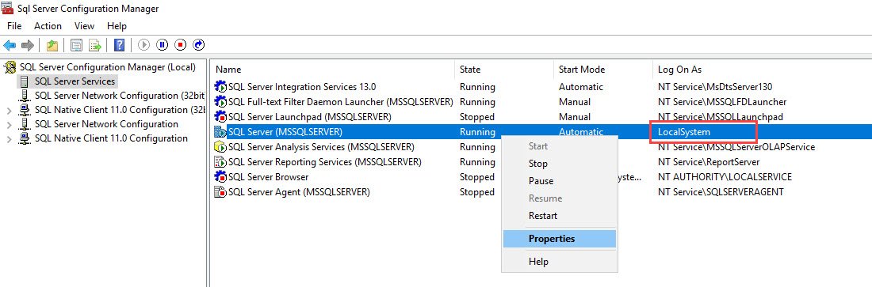Open the File menu
This screenshot has height=287, width=872.
[14, 26]
